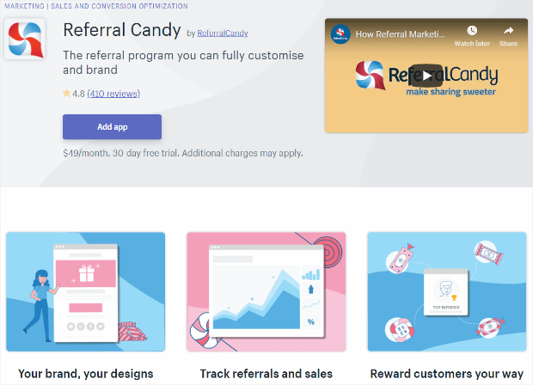Open the Your brand, your designs thumbnail

click(85, 291)
